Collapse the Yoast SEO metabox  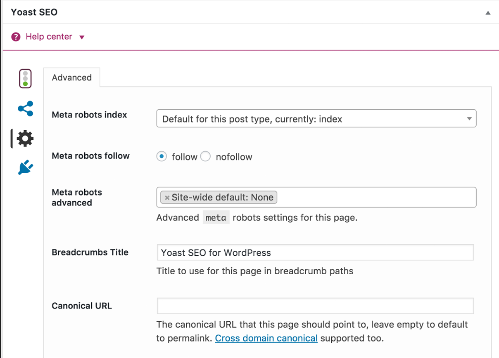488,13
